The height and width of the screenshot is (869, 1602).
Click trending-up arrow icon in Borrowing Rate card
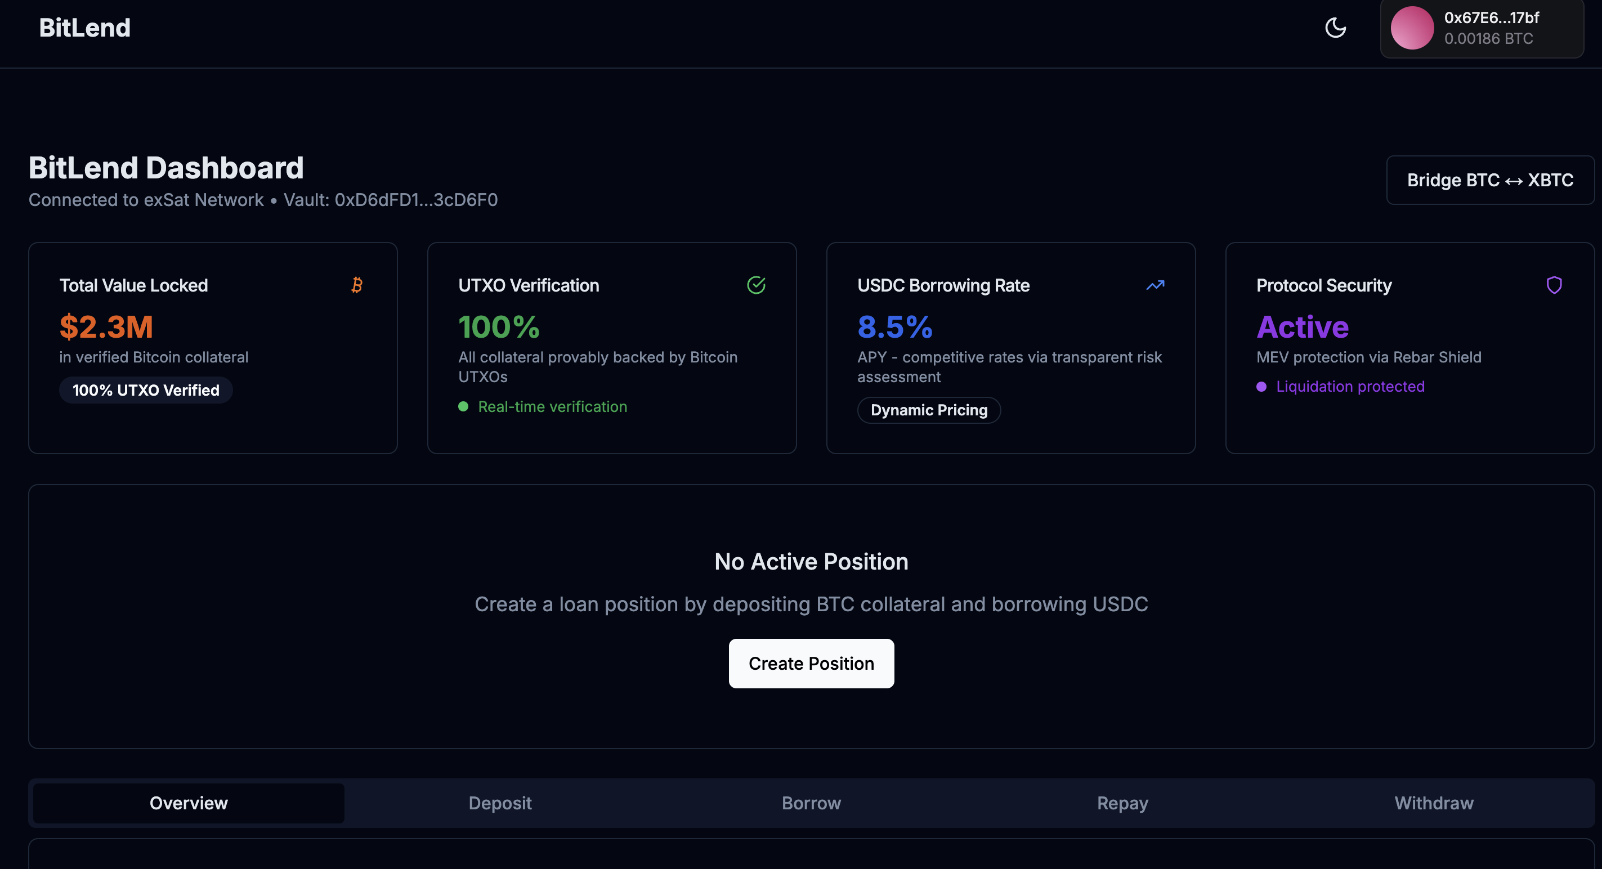click(x=1155, y=285)
